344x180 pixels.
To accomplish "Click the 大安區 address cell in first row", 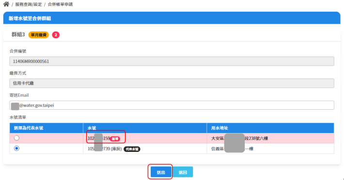I will [270, 138].
